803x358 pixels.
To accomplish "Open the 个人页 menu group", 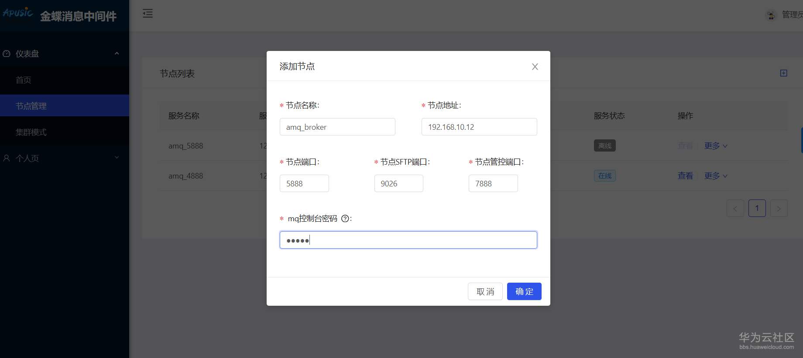I will [x=65, y=158].
